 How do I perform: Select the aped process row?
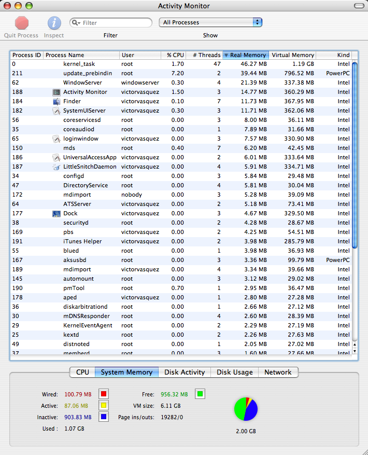tap(181, 297)
